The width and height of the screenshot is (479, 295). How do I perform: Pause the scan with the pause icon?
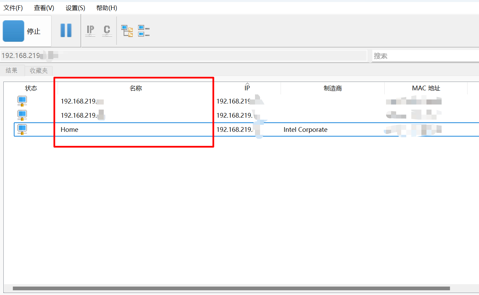66,31
